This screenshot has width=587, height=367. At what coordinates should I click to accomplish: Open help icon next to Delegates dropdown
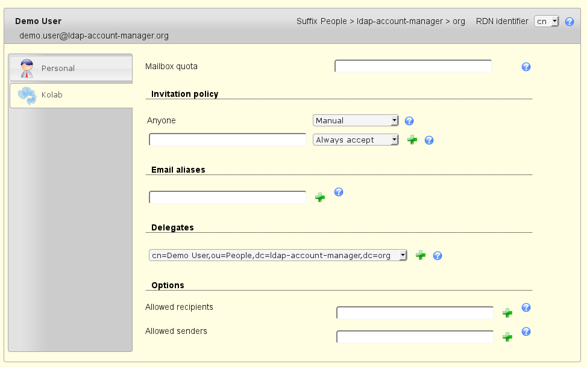[438, 256]
